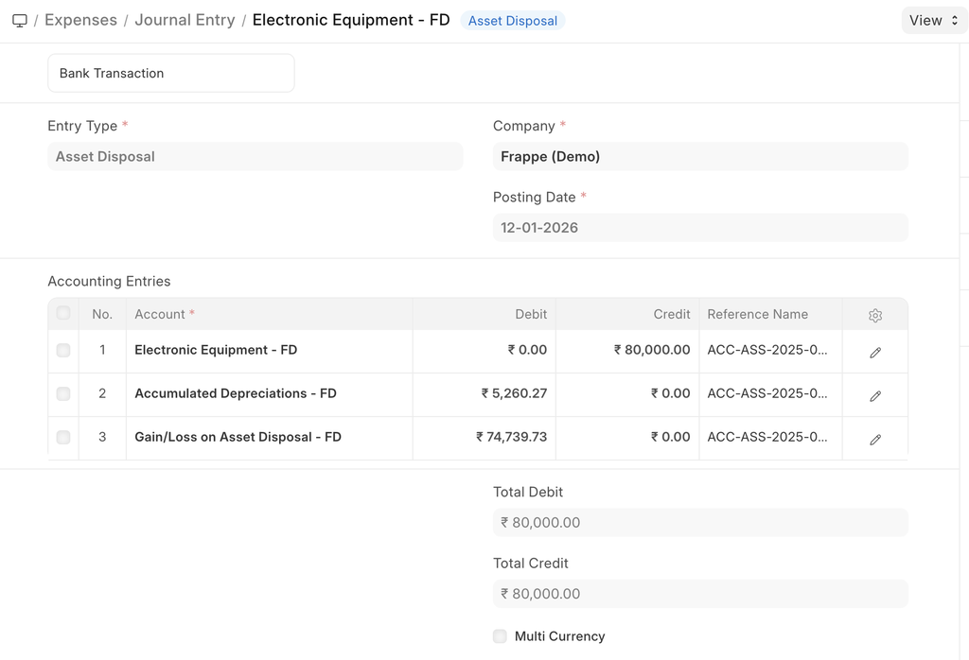Open the View dropdown

(933, 21)
